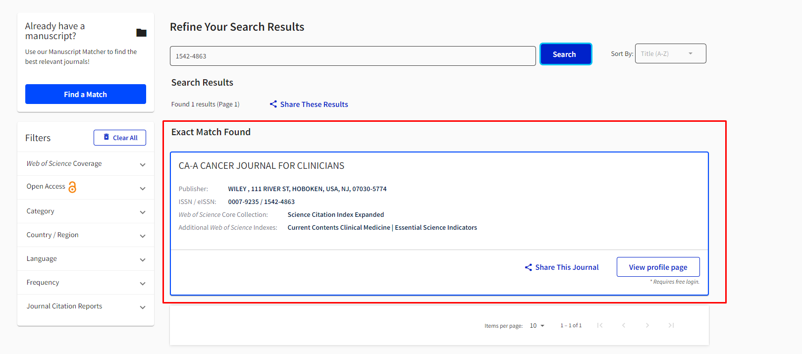Click Refine Your Search Results heading
This screenshot has width=802, height=354.
[x=237, y=27]
